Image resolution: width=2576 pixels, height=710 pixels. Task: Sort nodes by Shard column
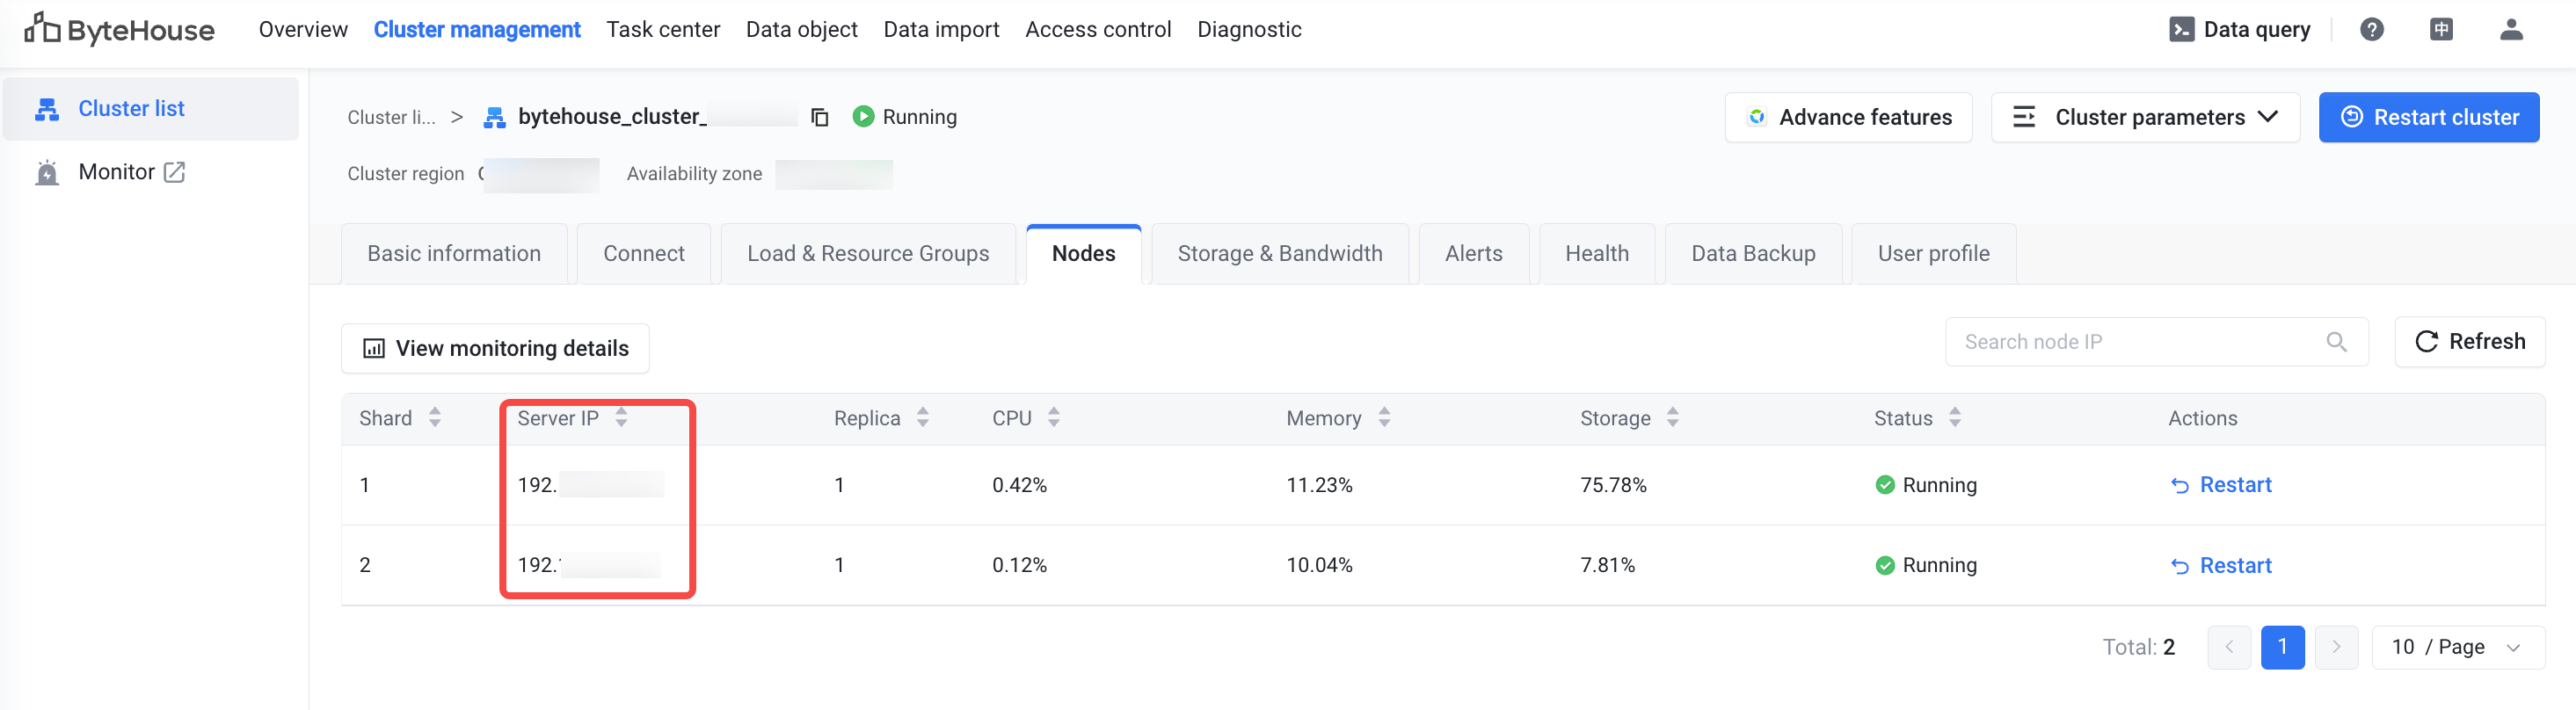tap(435, 418)
